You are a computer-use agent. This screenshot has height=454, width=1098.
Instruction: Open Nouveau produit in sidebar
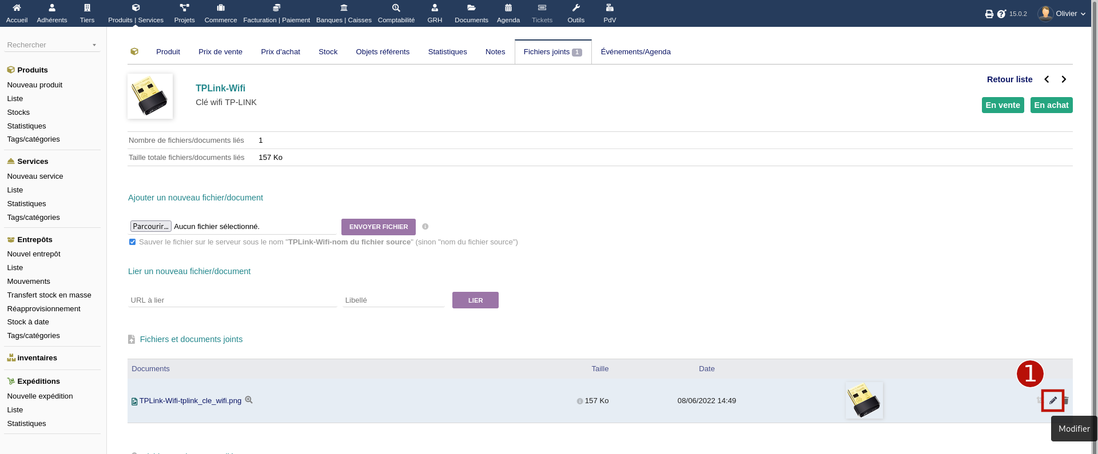click(35, 85)
